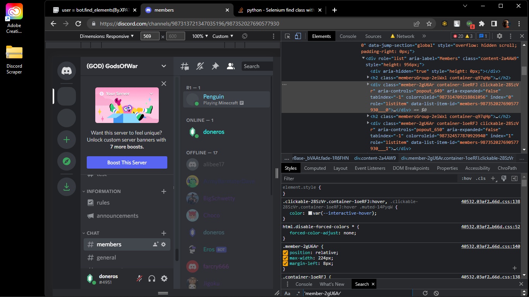Click the clear icon in Search drawer
The image size is (529, 297).
[436, 294]
